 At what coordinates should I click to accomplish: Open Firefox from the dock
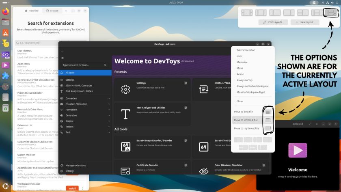click(5, 11)
